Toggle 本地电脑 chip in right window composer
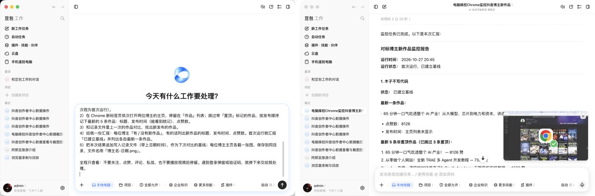 point(402,185)
